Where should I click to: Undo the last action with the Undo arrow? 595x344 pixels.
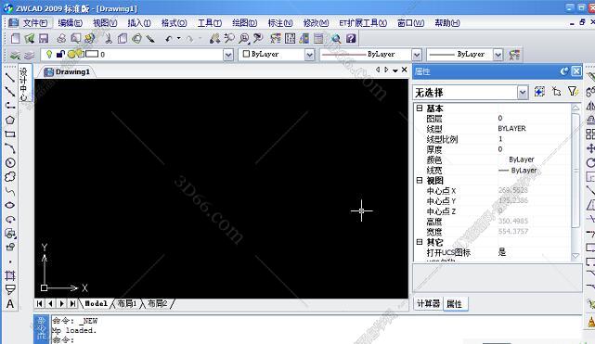(x=169, y=39)
